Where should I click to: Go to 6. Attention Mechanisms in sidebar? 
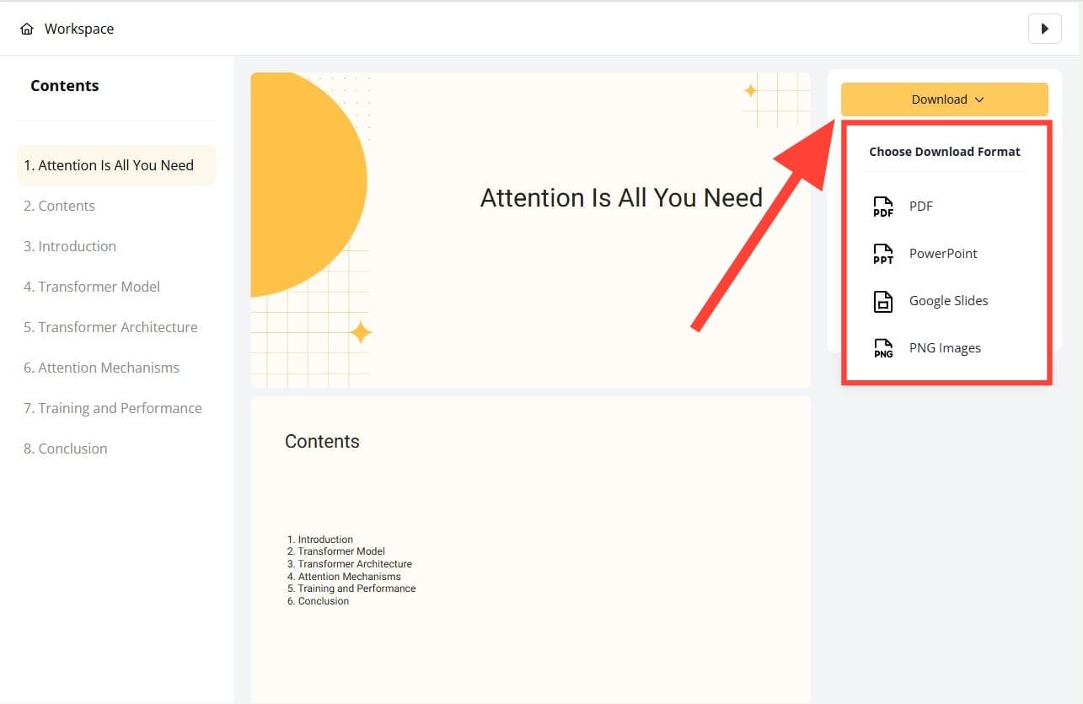pyautogui.click(x=101, y=368)
